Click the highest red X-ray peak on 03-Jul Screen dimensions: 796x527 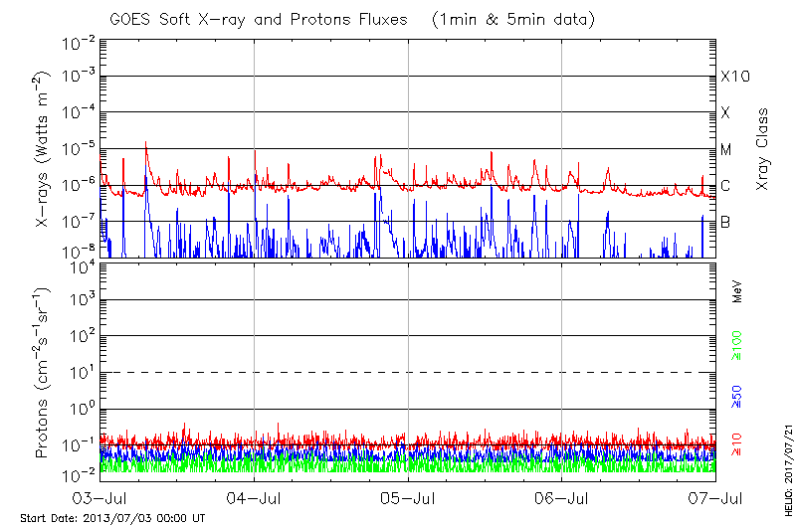pos(146,142)
